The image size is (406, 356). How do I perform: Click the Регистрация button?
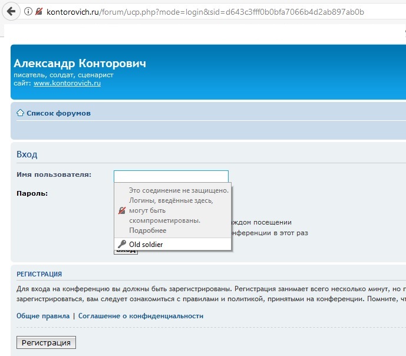point(46,342)
